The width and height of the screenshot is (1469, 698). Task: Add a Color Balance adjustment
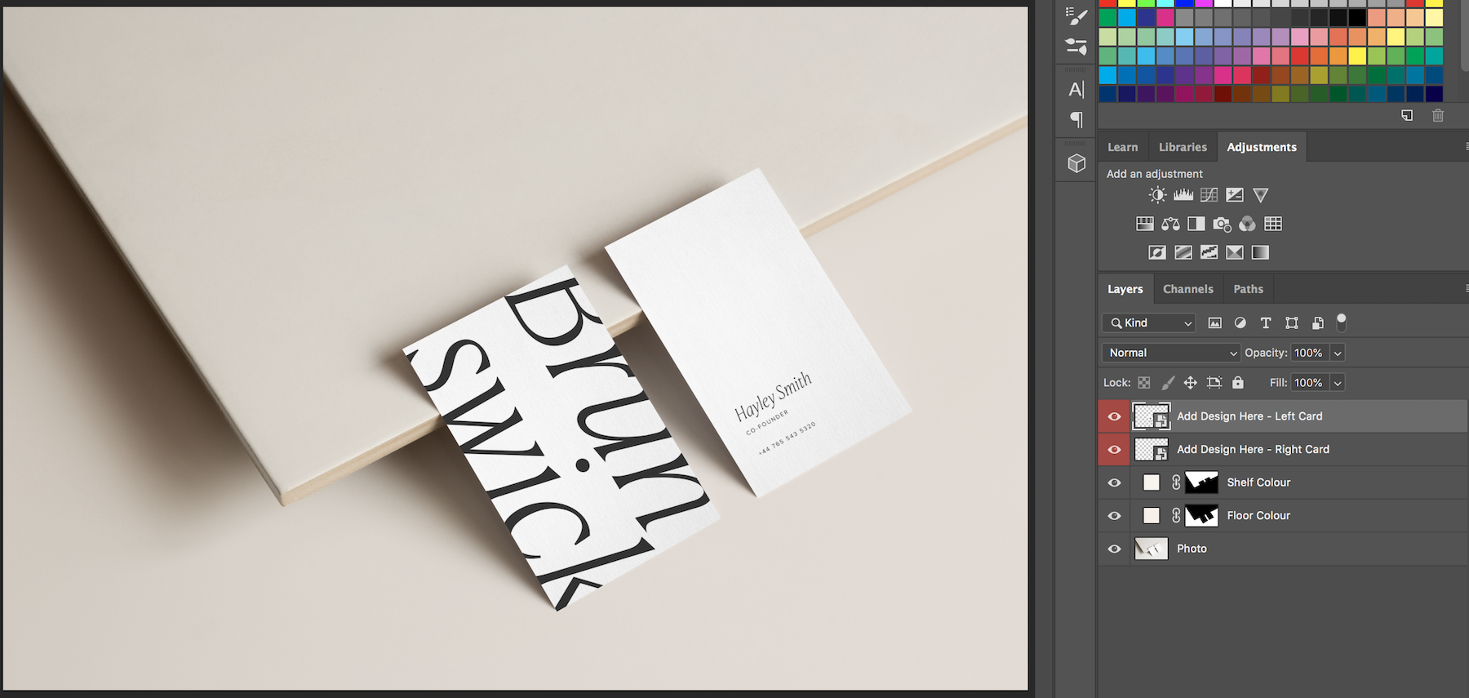[1170, 224]
